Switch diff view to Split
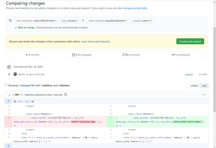Image resolution: width=216 pixels, height=148 pixels. 204,86
